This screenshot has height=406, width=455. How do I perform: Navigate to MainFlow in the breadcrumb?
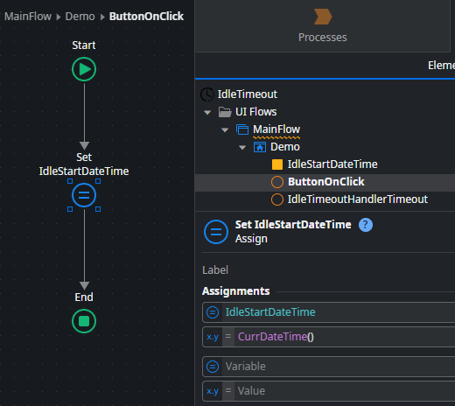click(28, 17)
